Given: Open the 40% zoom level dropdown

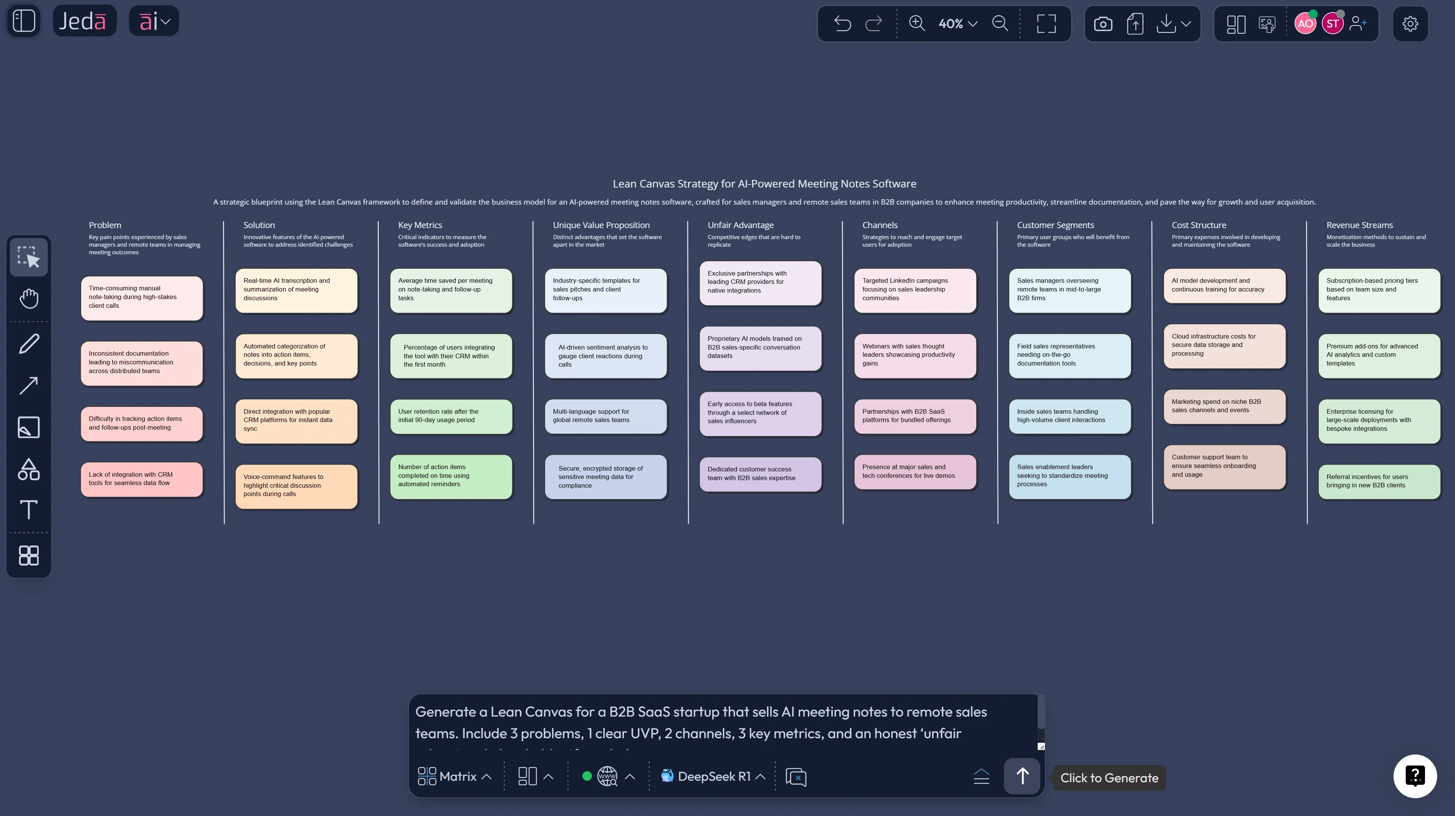Looking at the screenshot, I should point(956,23).
